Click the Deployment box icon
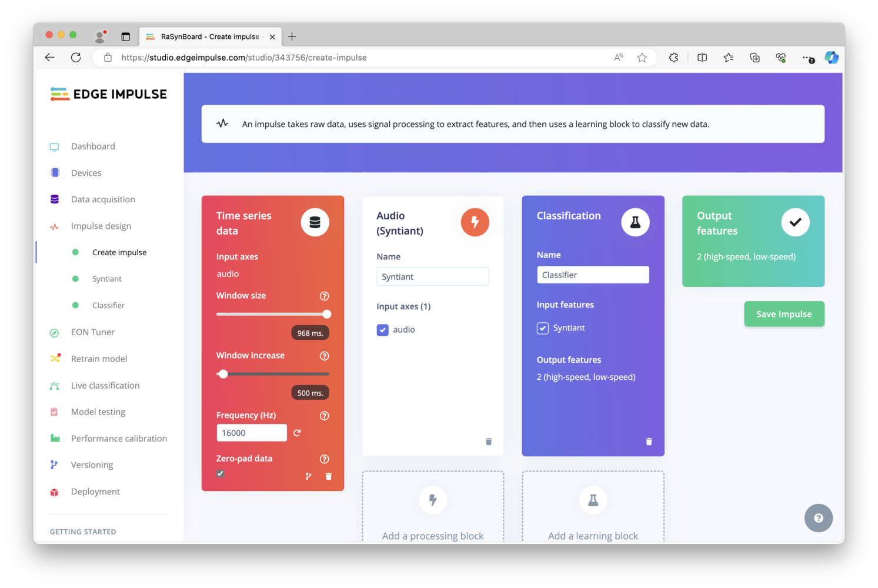The width and height of the screenshot is (878, 588). tap(54, 492)
